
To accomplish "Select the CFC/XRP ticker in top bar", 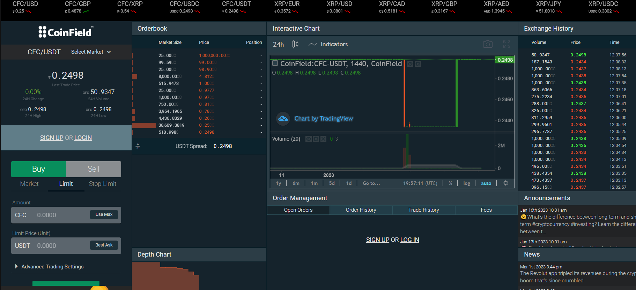I will click(x=130, y=7).
